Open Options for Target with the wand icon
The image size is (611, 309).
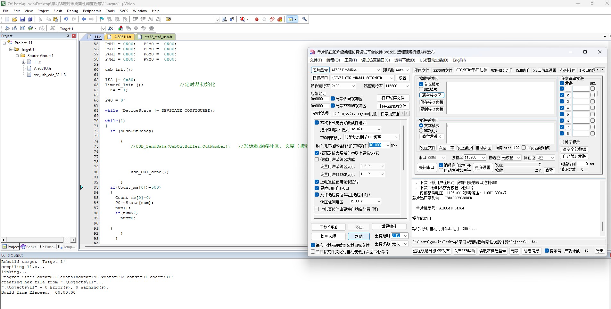coord(111,28)
